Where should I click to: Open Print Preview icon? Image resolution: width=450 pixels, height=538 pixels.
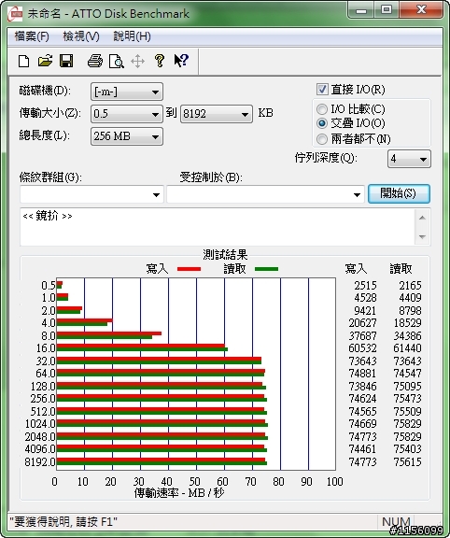tap(117, 62)
